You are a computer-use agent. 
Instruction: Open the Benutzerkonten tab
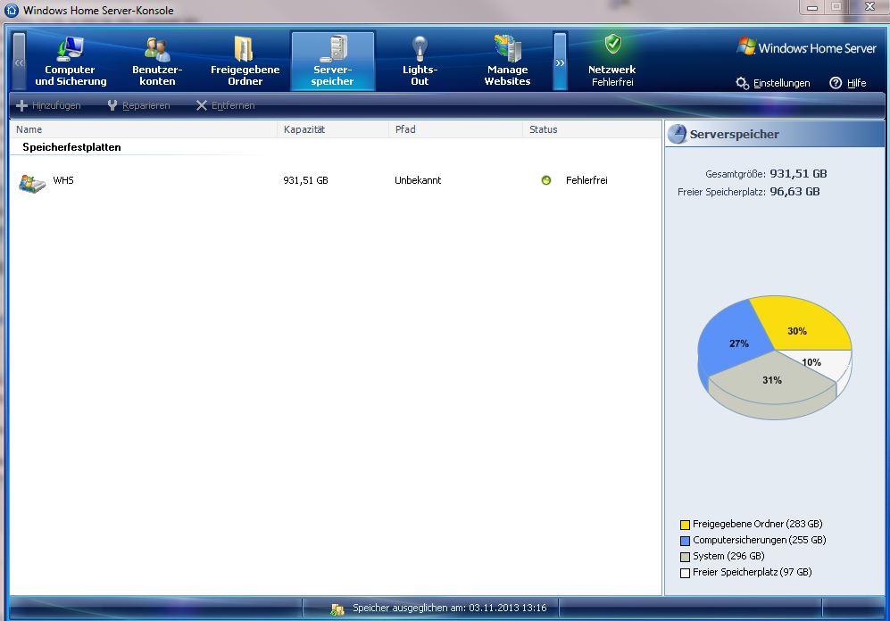click(x=157, y=61)
